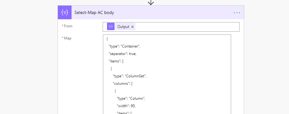Image resolution: width=289 pixels, height=114 pixels.
Task: Click the "width": 90 line
Action: [126, 106]
